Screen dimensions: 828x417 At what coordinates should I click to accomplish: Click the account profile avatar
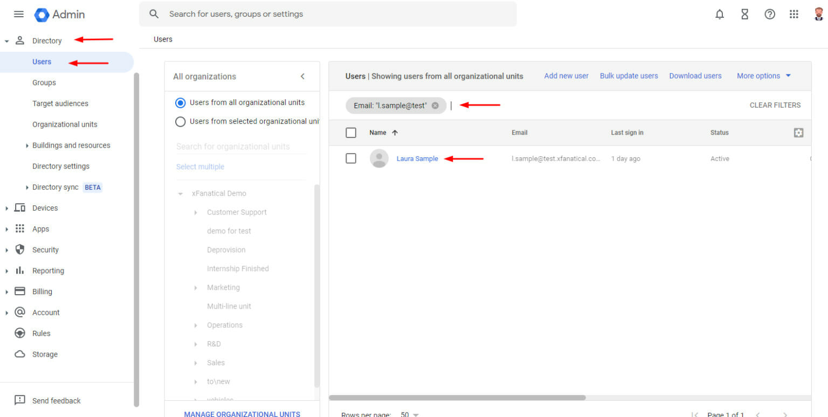coord(818,14)
